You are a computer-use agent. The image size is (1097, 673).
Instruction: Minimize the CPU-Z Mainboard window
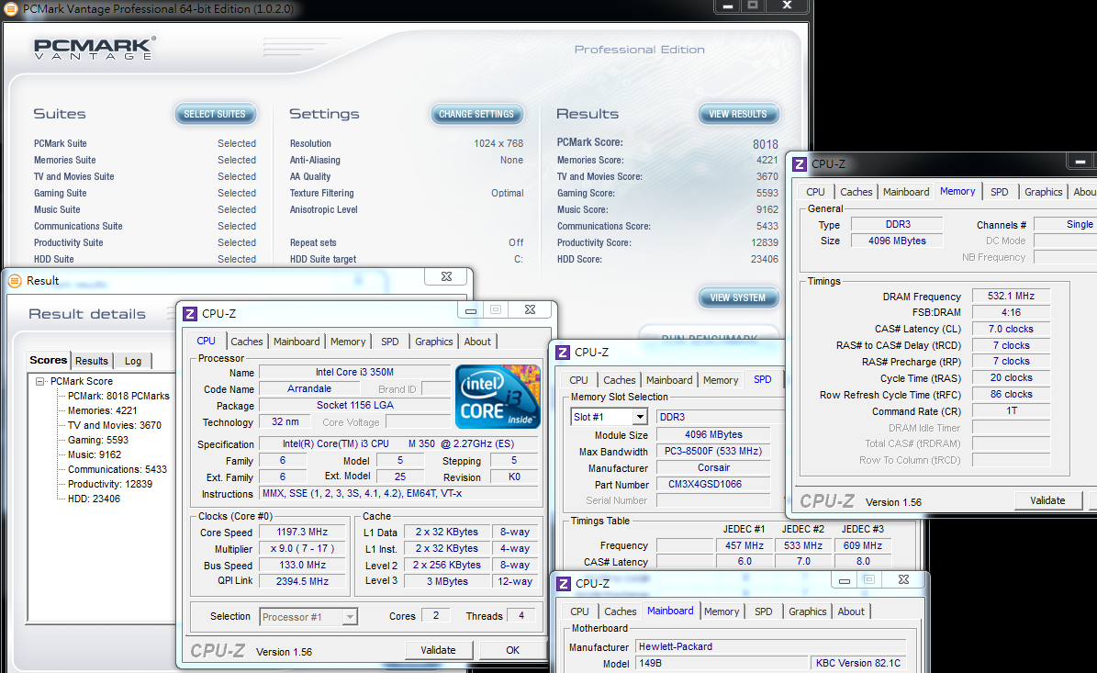click(845, 580)
